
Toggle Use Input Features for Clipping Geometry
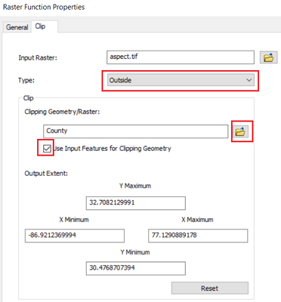tap(47, 149)
